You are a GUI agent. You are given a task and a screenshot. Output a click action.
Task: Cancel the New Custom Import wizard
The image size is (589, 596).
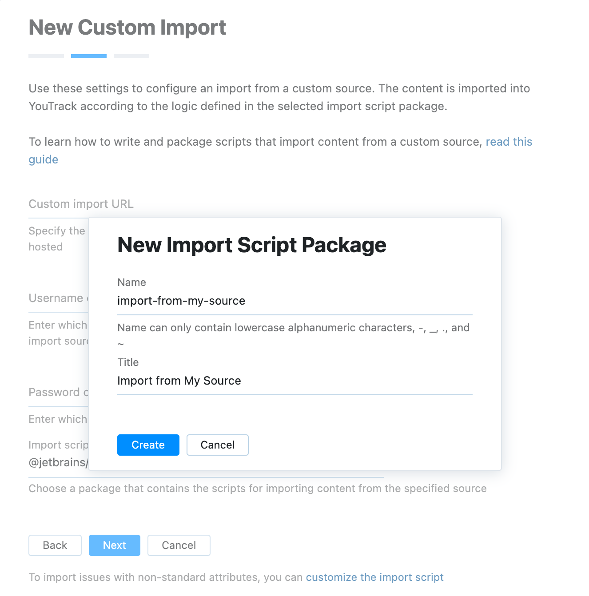[179, 545]
